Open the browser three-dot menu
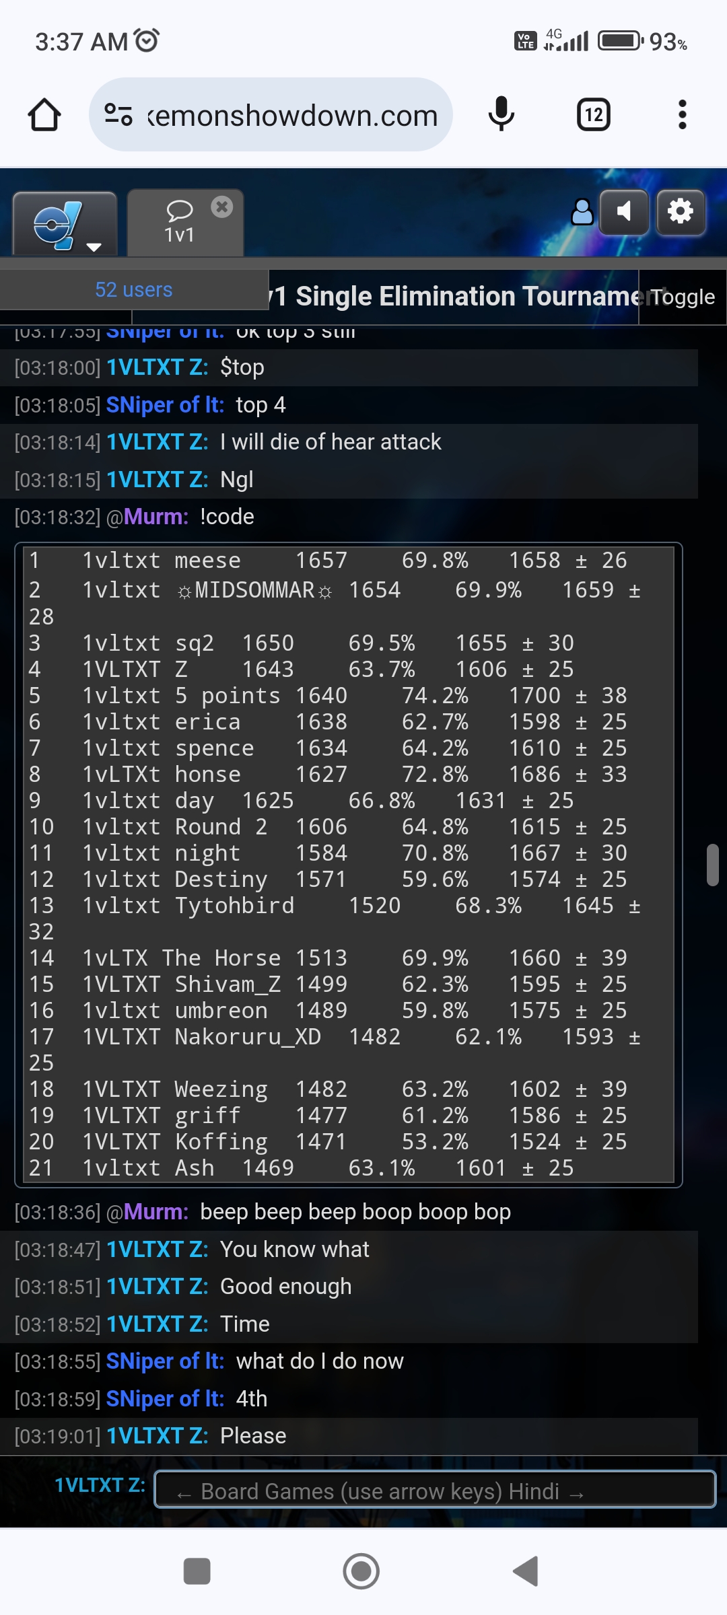Image resolution: width=727 pixels, height=1615 pixels. [682, 115]
